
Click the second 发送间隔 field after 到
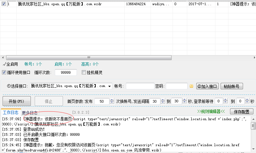(x=177, y=101)
